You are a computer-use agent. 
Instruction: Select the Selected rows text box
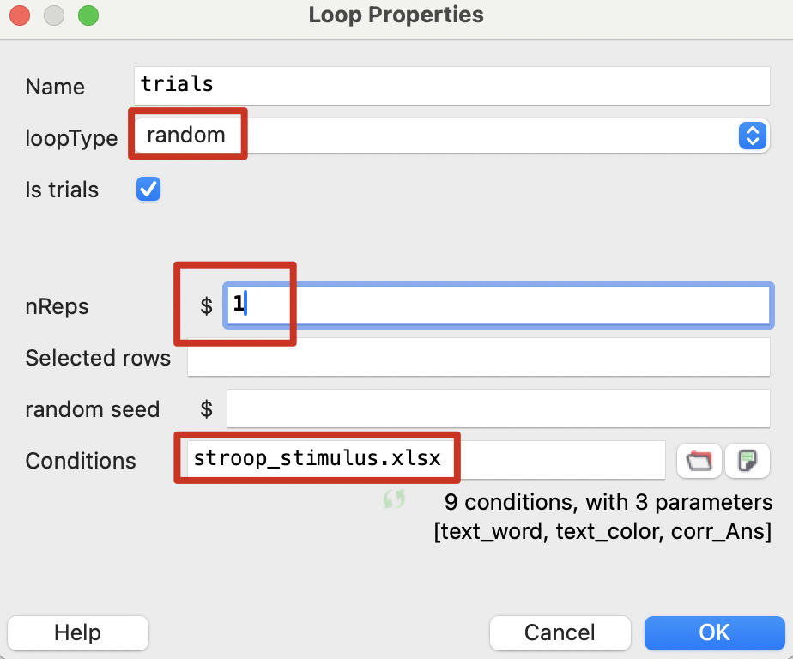click(x=478, y=358)
